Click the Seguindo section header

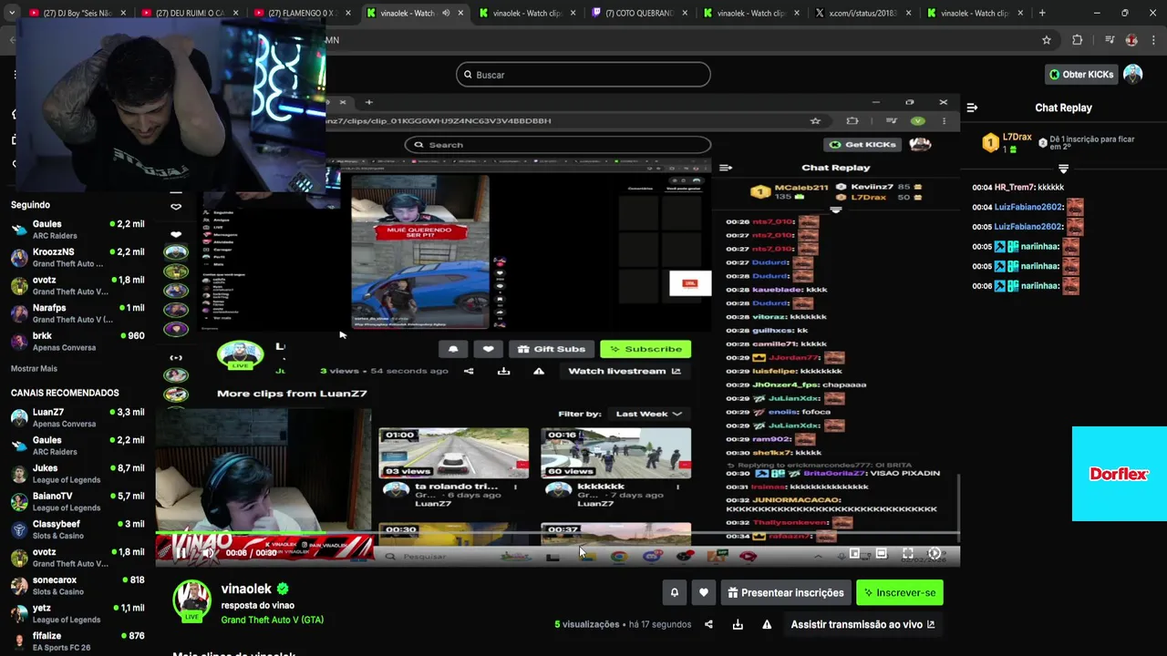tap(30, 205)
